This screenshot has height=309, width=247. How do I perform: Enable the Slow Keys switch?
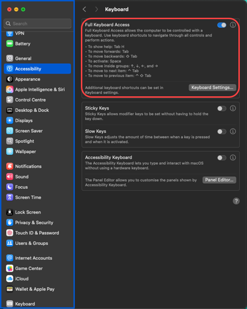coord(222,131)
